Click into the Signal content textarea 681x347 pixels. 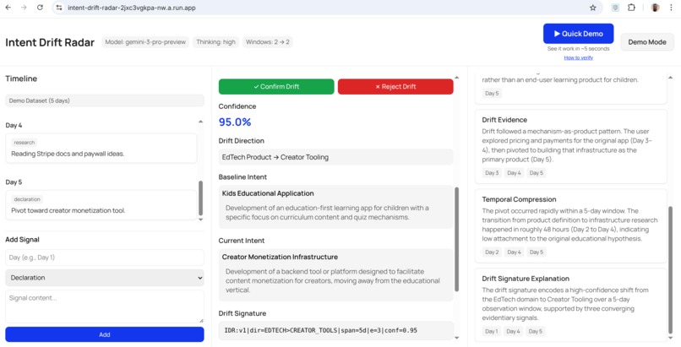pos(104,306)
